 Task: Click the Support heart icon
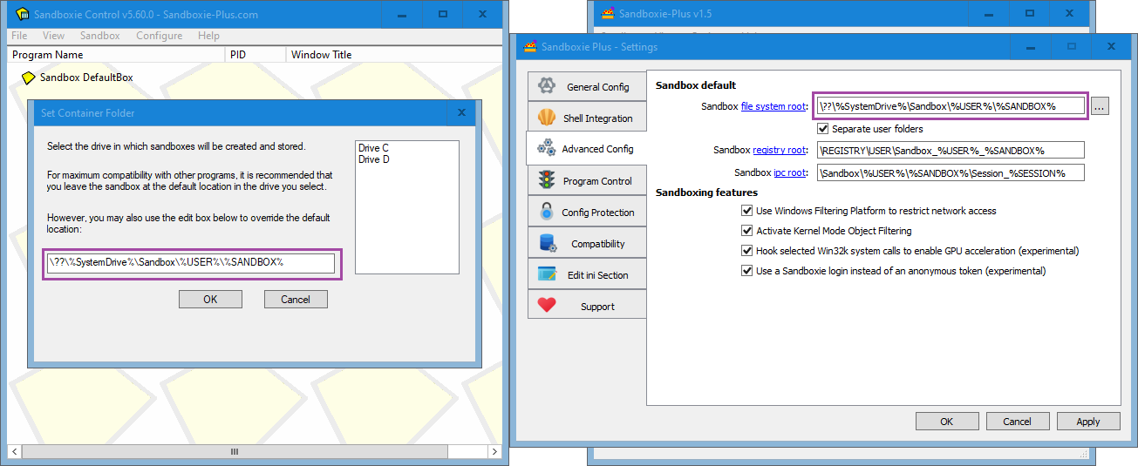click(x=547, y=306)
